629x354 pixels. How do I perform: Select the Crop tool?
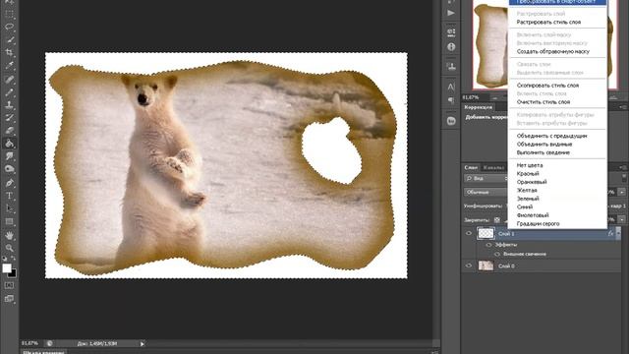(x=9, y=52)
